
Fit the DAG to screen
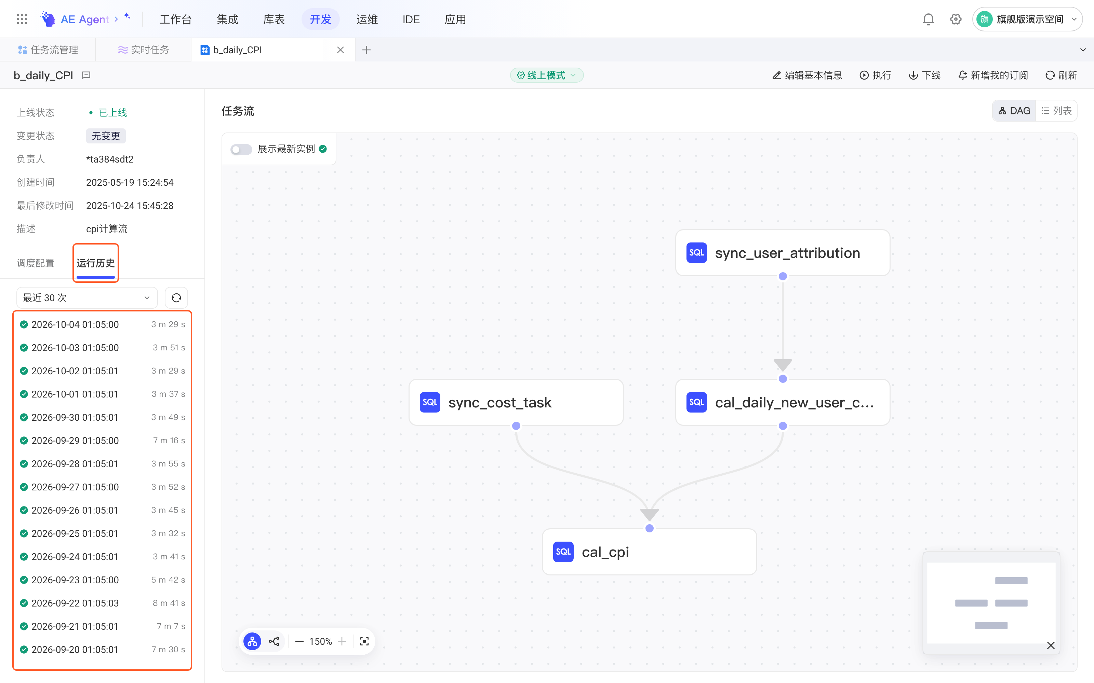tap(364, 641)
